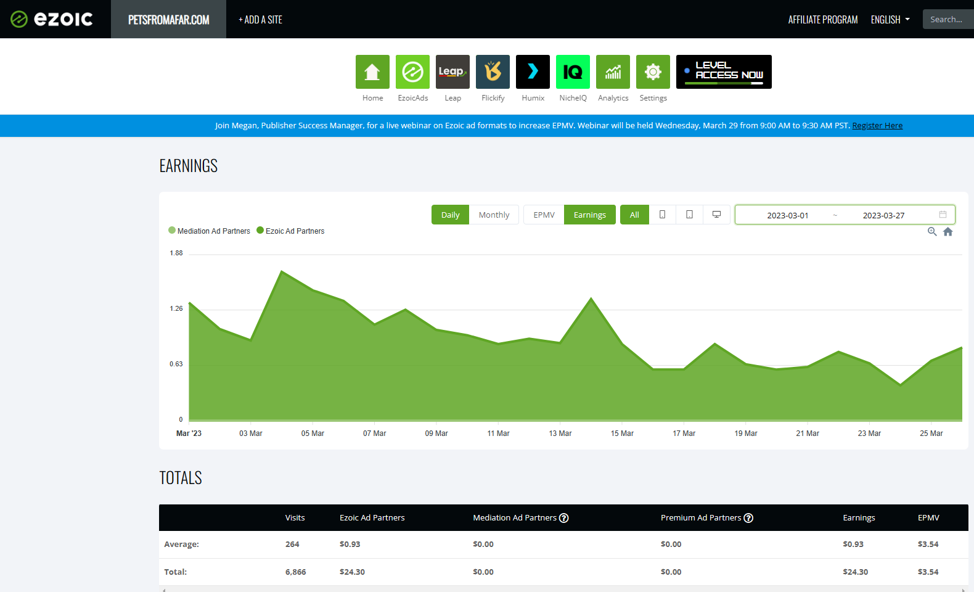
Task: Edit the end date 2023-03-27
Action: click(x=883, y=215)
